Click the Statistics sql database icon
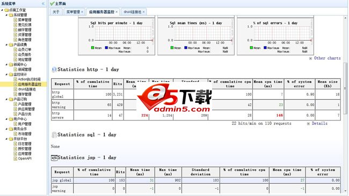349x196 pixels. pyautogui.click(x=54, y=135)
